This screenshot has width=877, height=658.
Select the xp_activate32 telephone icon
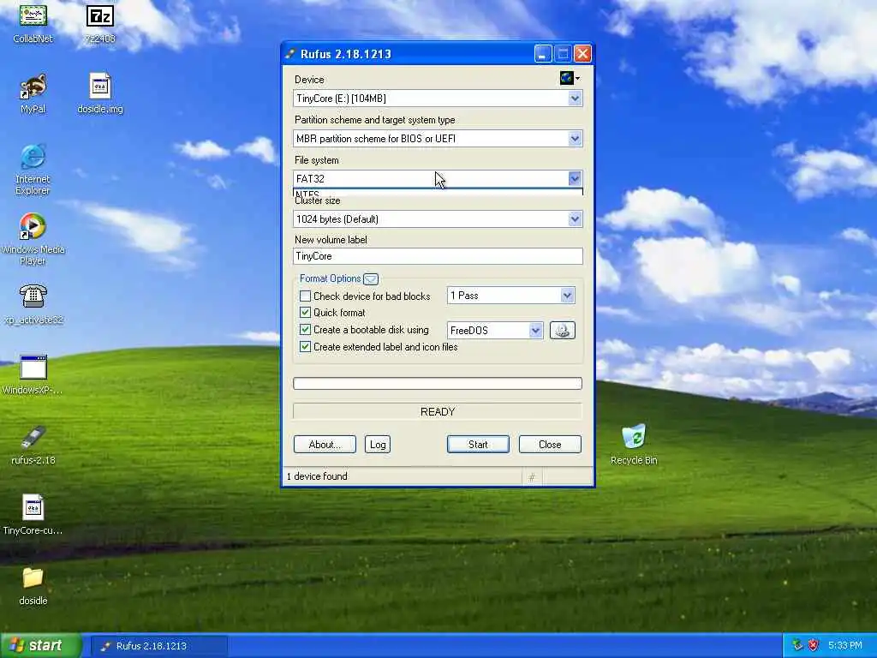coord(33,304)
